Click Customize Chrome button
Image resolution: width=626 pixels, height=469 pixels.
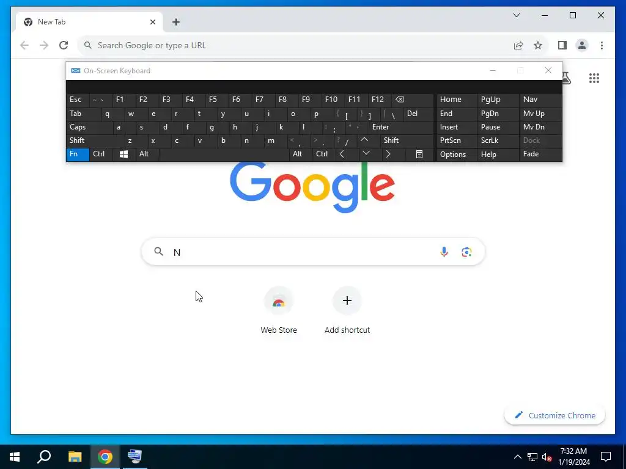tap(554, 415)
